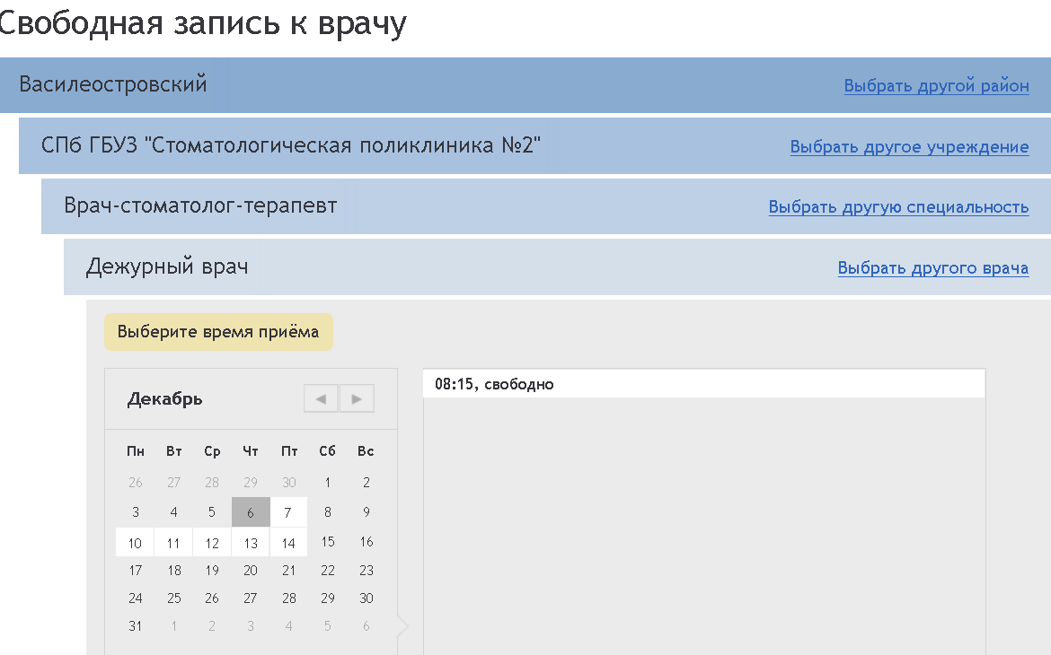1051x655 pixels.
Task: Click the 'Врач-стоматолог-терапевт' specialty header
Action: click(200, 205)
